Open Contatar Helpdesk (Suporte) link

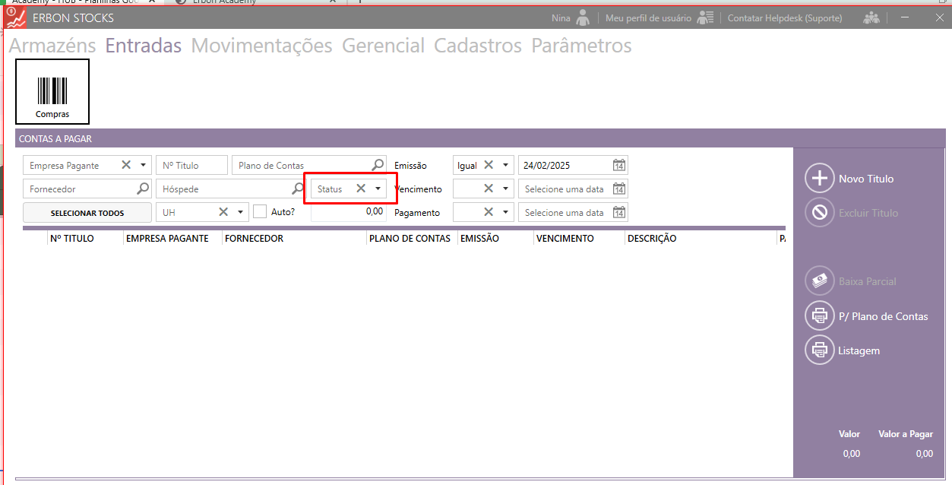[x=784, y=17]
